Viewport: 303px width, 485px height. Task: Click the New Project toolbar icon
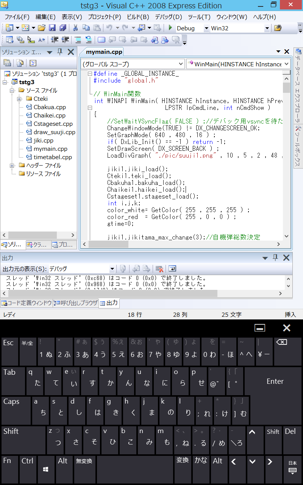click(x=9, y=28)
